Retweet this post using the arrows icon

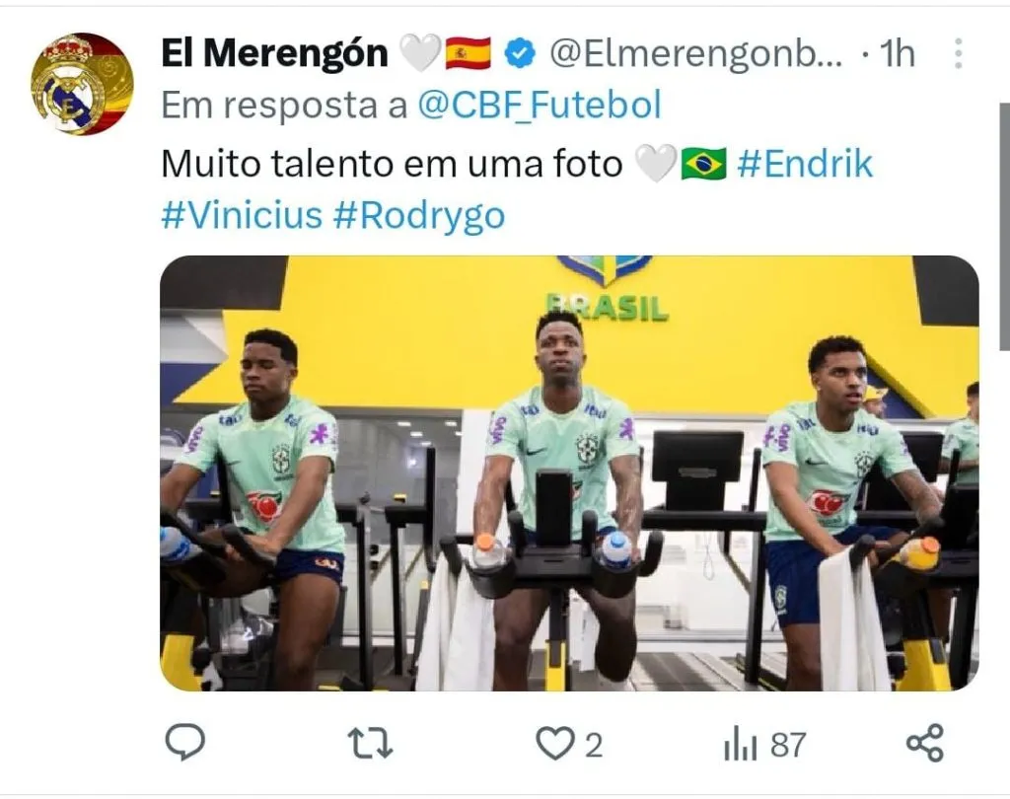(370, 744)
